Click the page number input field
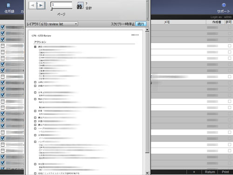 [62, 5]
